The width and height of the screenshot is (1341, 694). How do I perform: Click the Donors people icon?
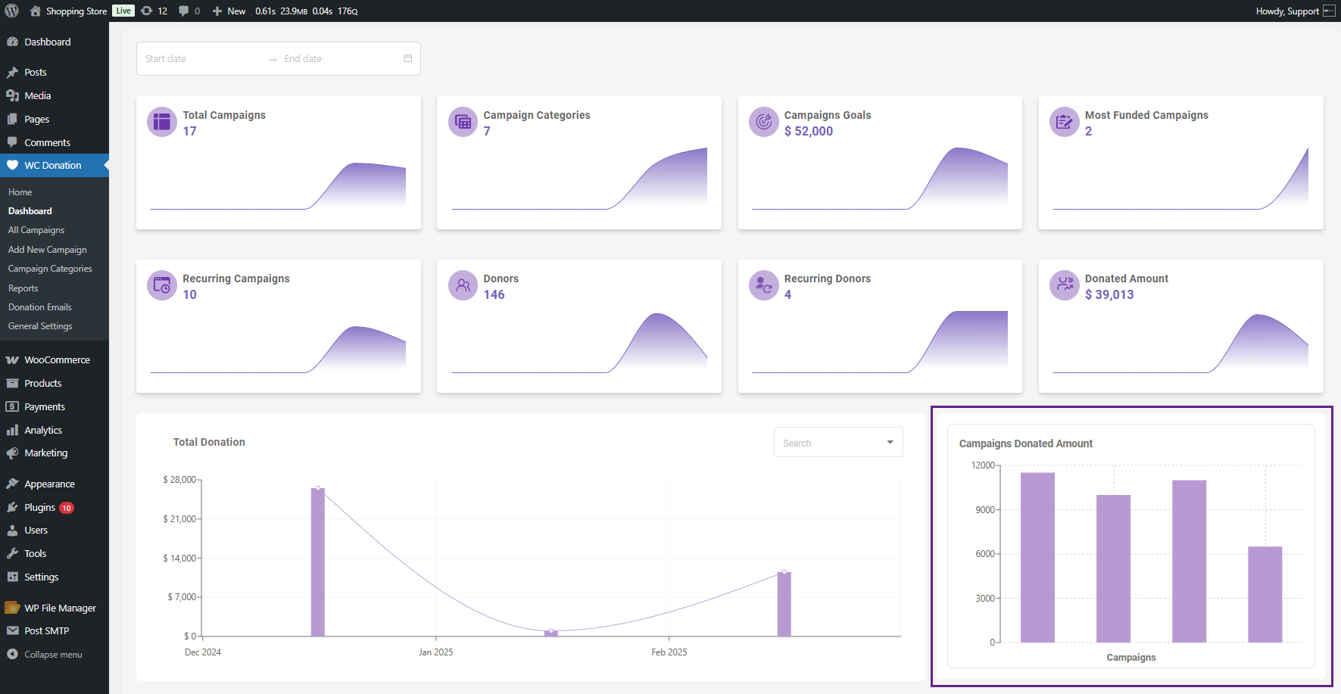(x=463, y=285)
